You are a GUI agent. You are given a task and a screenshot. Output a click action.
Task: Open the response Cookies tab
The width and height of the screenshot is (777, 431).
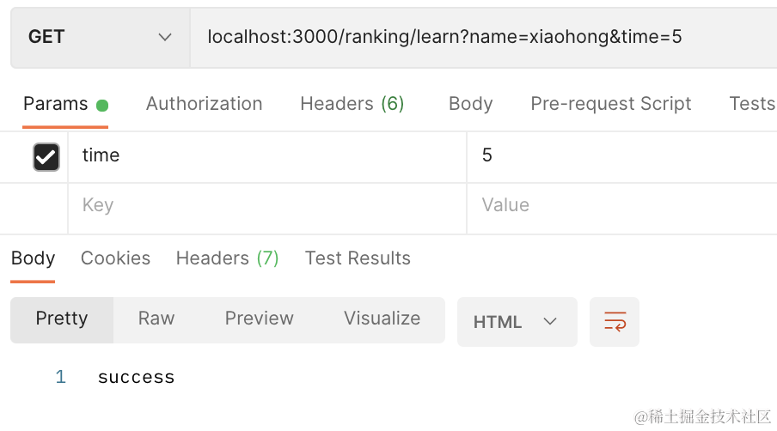pos(115,258)
